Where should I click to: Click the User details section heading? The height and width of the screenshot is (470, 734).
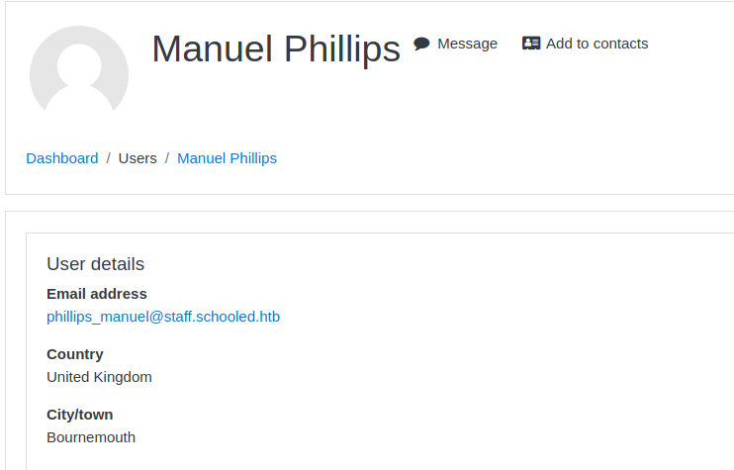tap(95, 264)
